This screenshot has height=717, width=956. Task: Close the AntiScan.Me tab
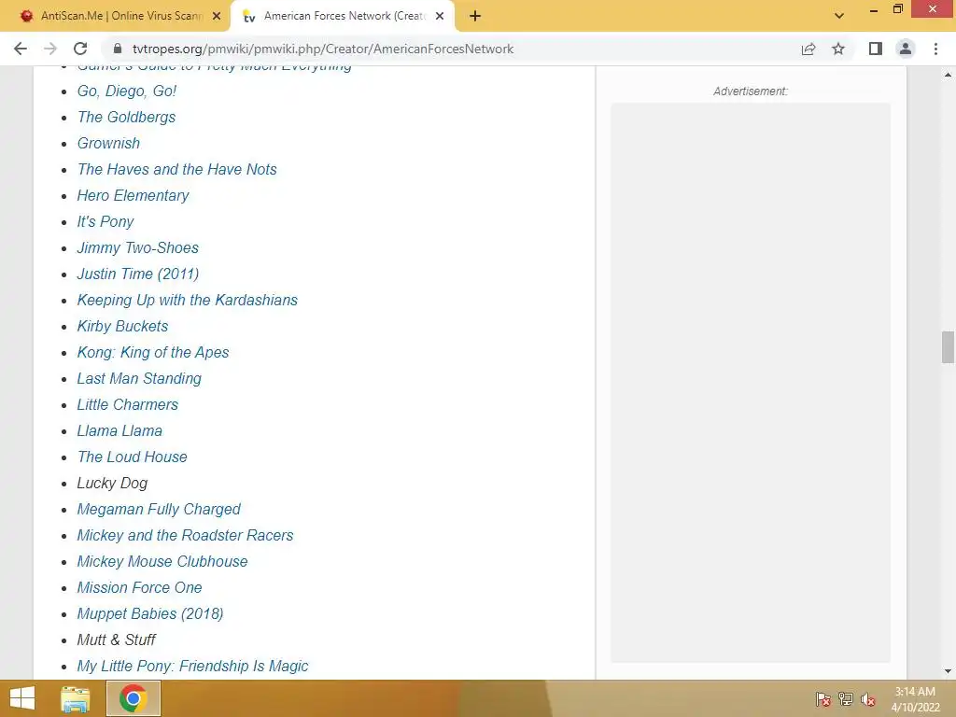coord(217,16)
